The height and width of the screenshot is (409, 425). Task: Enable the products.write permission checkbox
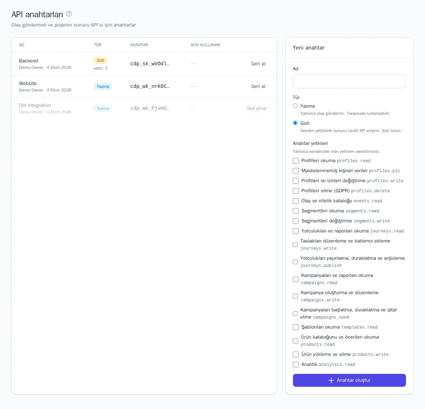tap(296, 354)
